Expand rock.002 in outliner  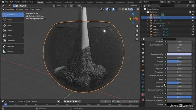coord(148,32)
